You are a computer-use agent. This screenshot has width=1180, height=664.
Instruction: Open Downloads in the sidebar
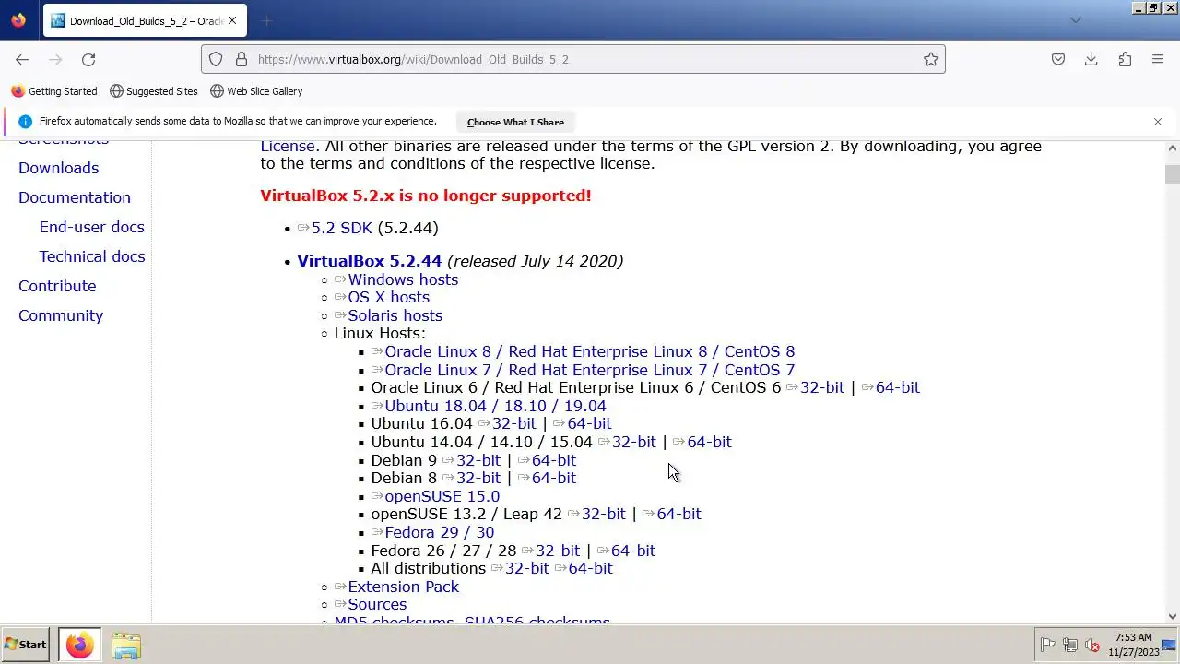click(x=58, y=168)
